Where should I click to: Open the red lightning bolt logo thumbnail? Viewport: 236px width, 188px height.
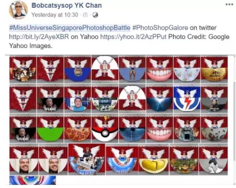tap(187, 99)
